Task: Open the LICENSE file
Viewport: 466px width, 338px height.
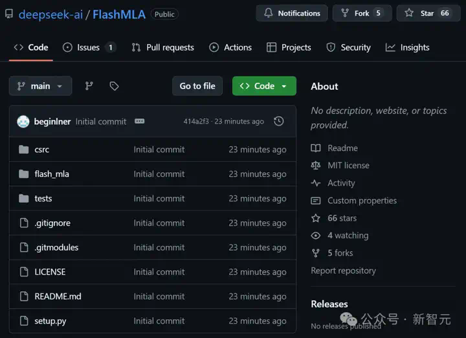Action: tap(50, 272)
